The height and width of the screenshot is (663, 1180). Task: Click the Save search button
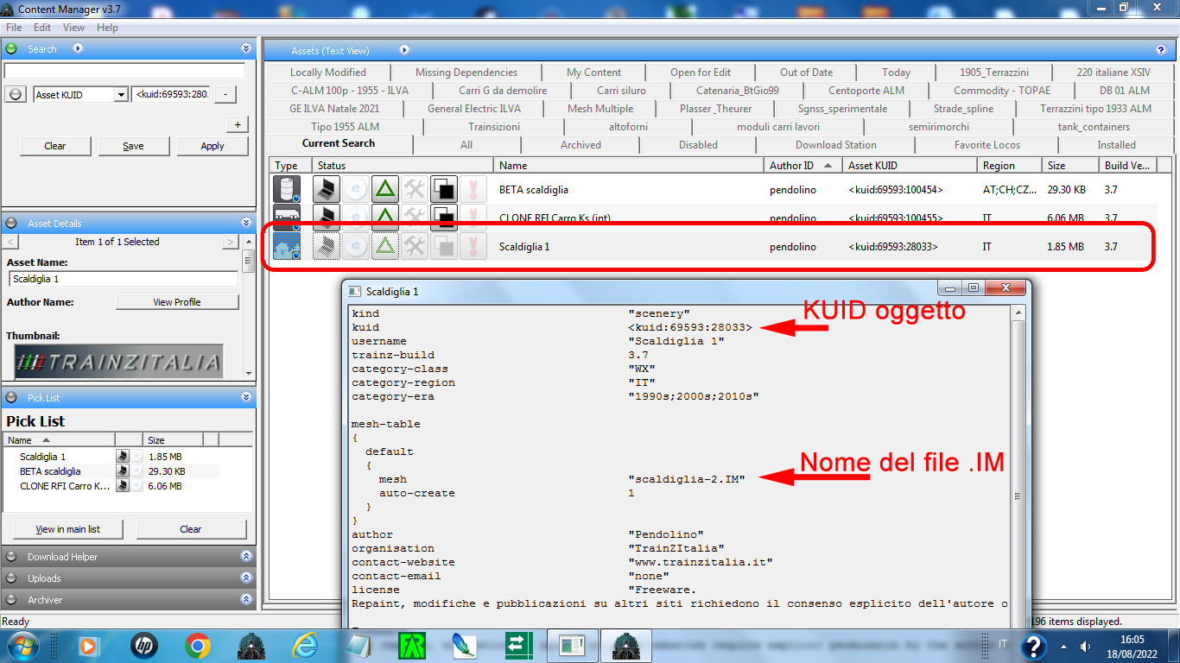[x=133, y=146]
